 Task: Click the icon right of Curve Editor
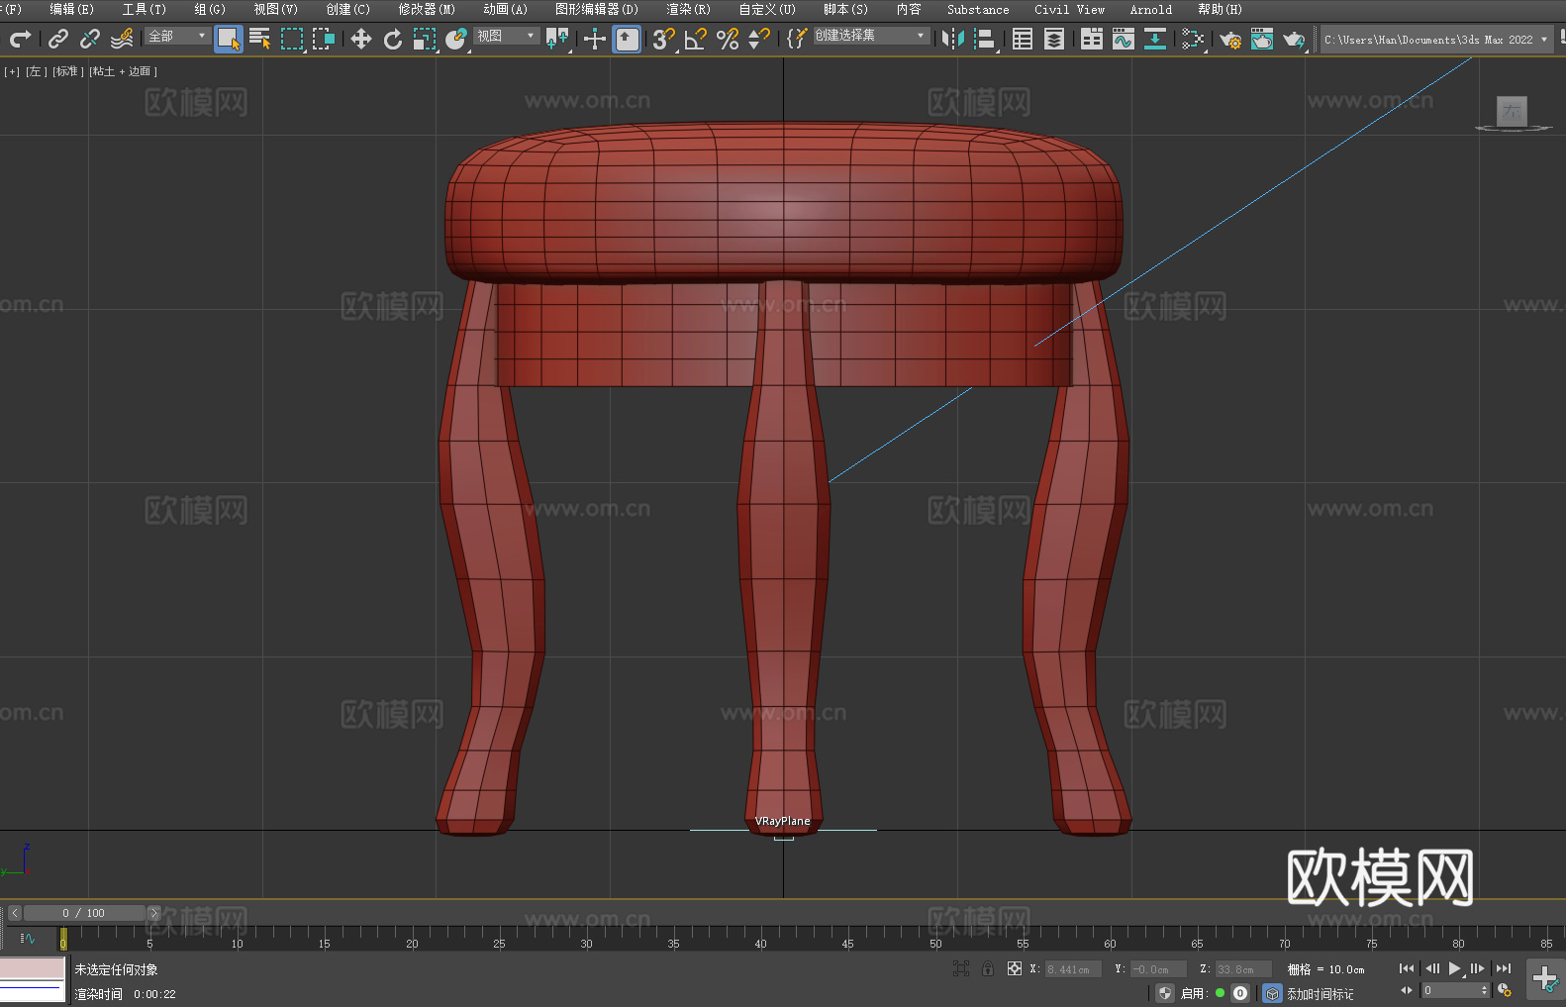pyautogui.click(x=1155, y=39)
